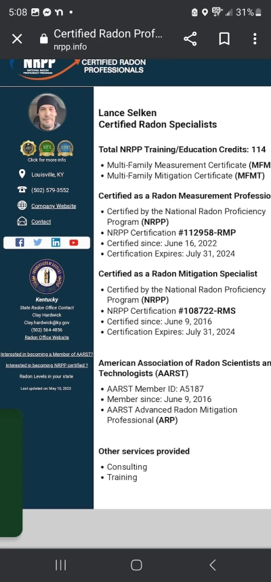This screenshot has width=271, height=582.
Task: Select 'Member since: June 9, 2016'
Action: pos(159,399)
